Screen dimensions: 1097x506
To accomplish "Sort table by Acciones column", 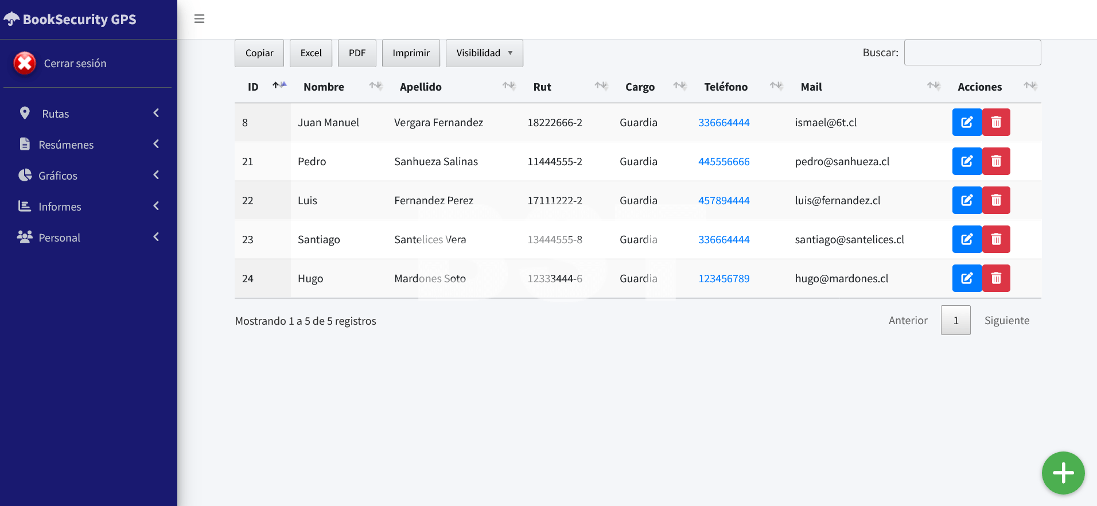I will 993,87.
